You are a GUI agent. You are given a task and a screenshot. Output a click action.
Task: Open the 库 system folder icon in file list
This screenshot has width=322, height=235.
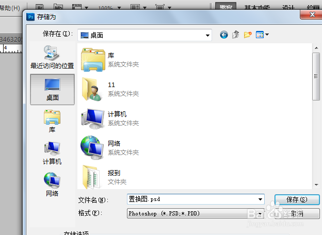click(93, 60)
